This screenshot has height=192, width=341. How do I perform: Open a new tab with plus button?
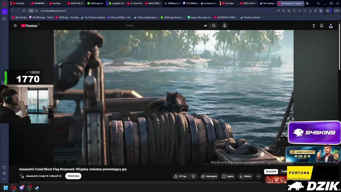[307, 3]
